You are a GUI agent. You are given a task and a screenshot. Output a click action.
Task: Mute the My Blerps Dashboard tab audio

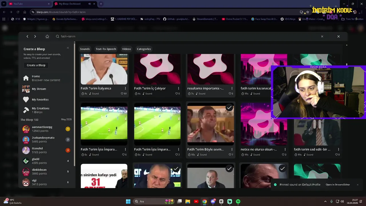tap(89, 4)
